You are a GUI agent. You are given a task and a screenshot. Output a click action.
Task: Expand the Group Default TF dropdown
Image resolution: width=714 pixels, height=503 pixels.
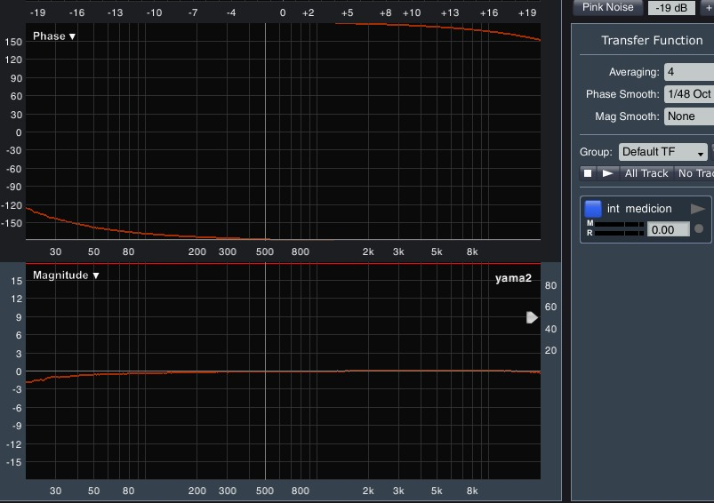point(662,152)
